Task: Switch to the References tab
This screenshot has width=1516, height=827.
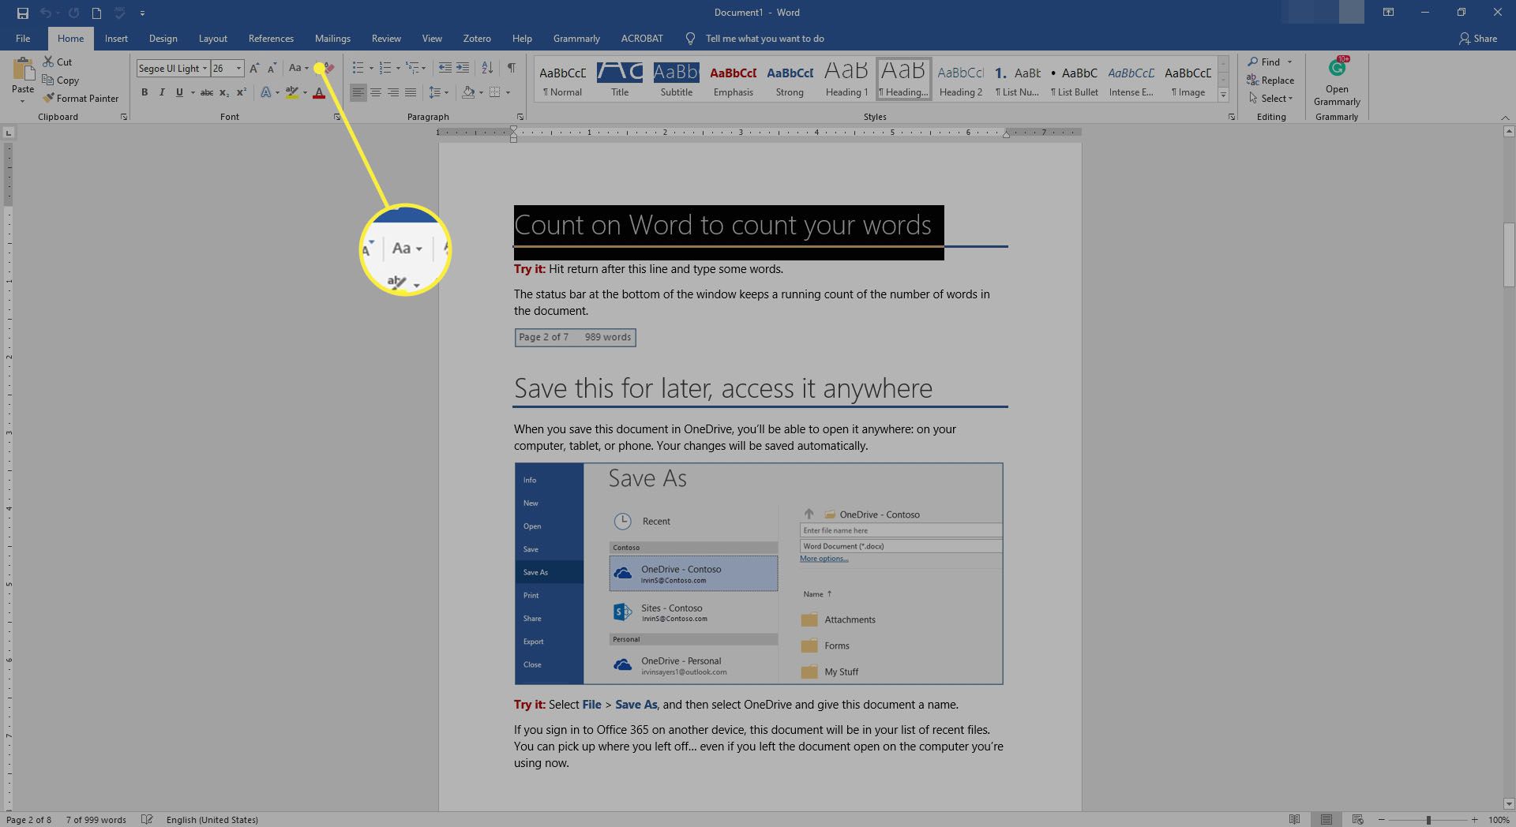Action: 271,38
